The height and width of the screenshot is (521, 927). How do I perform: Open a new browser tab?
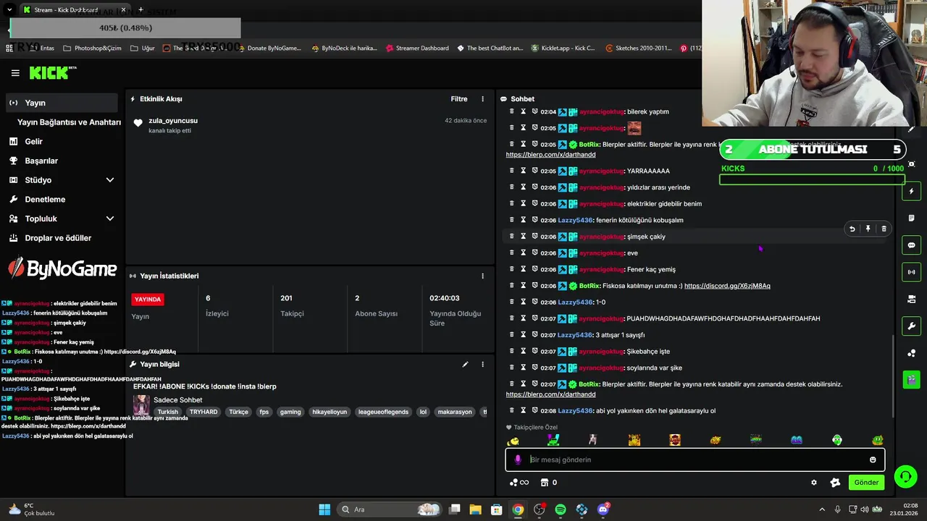(x=140, y=10)
